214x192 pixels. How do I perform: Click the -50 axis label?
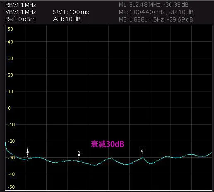(11, 187)
